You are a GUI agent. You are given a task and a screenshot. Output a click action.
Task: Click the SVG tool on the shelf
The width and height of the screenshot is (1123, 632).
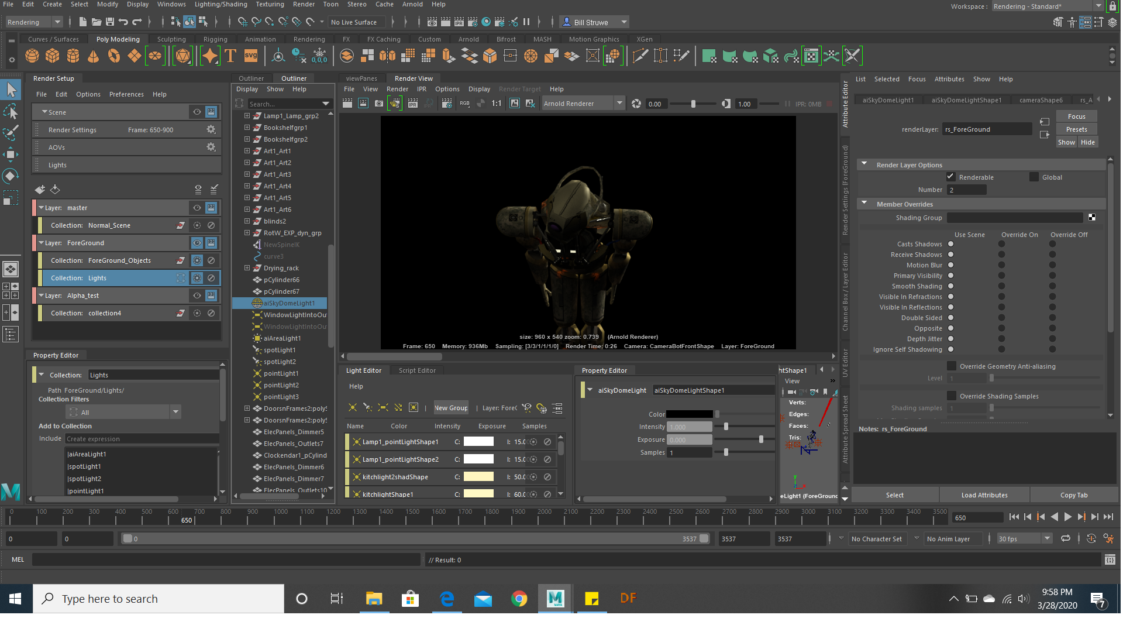[x=251, y=56]
